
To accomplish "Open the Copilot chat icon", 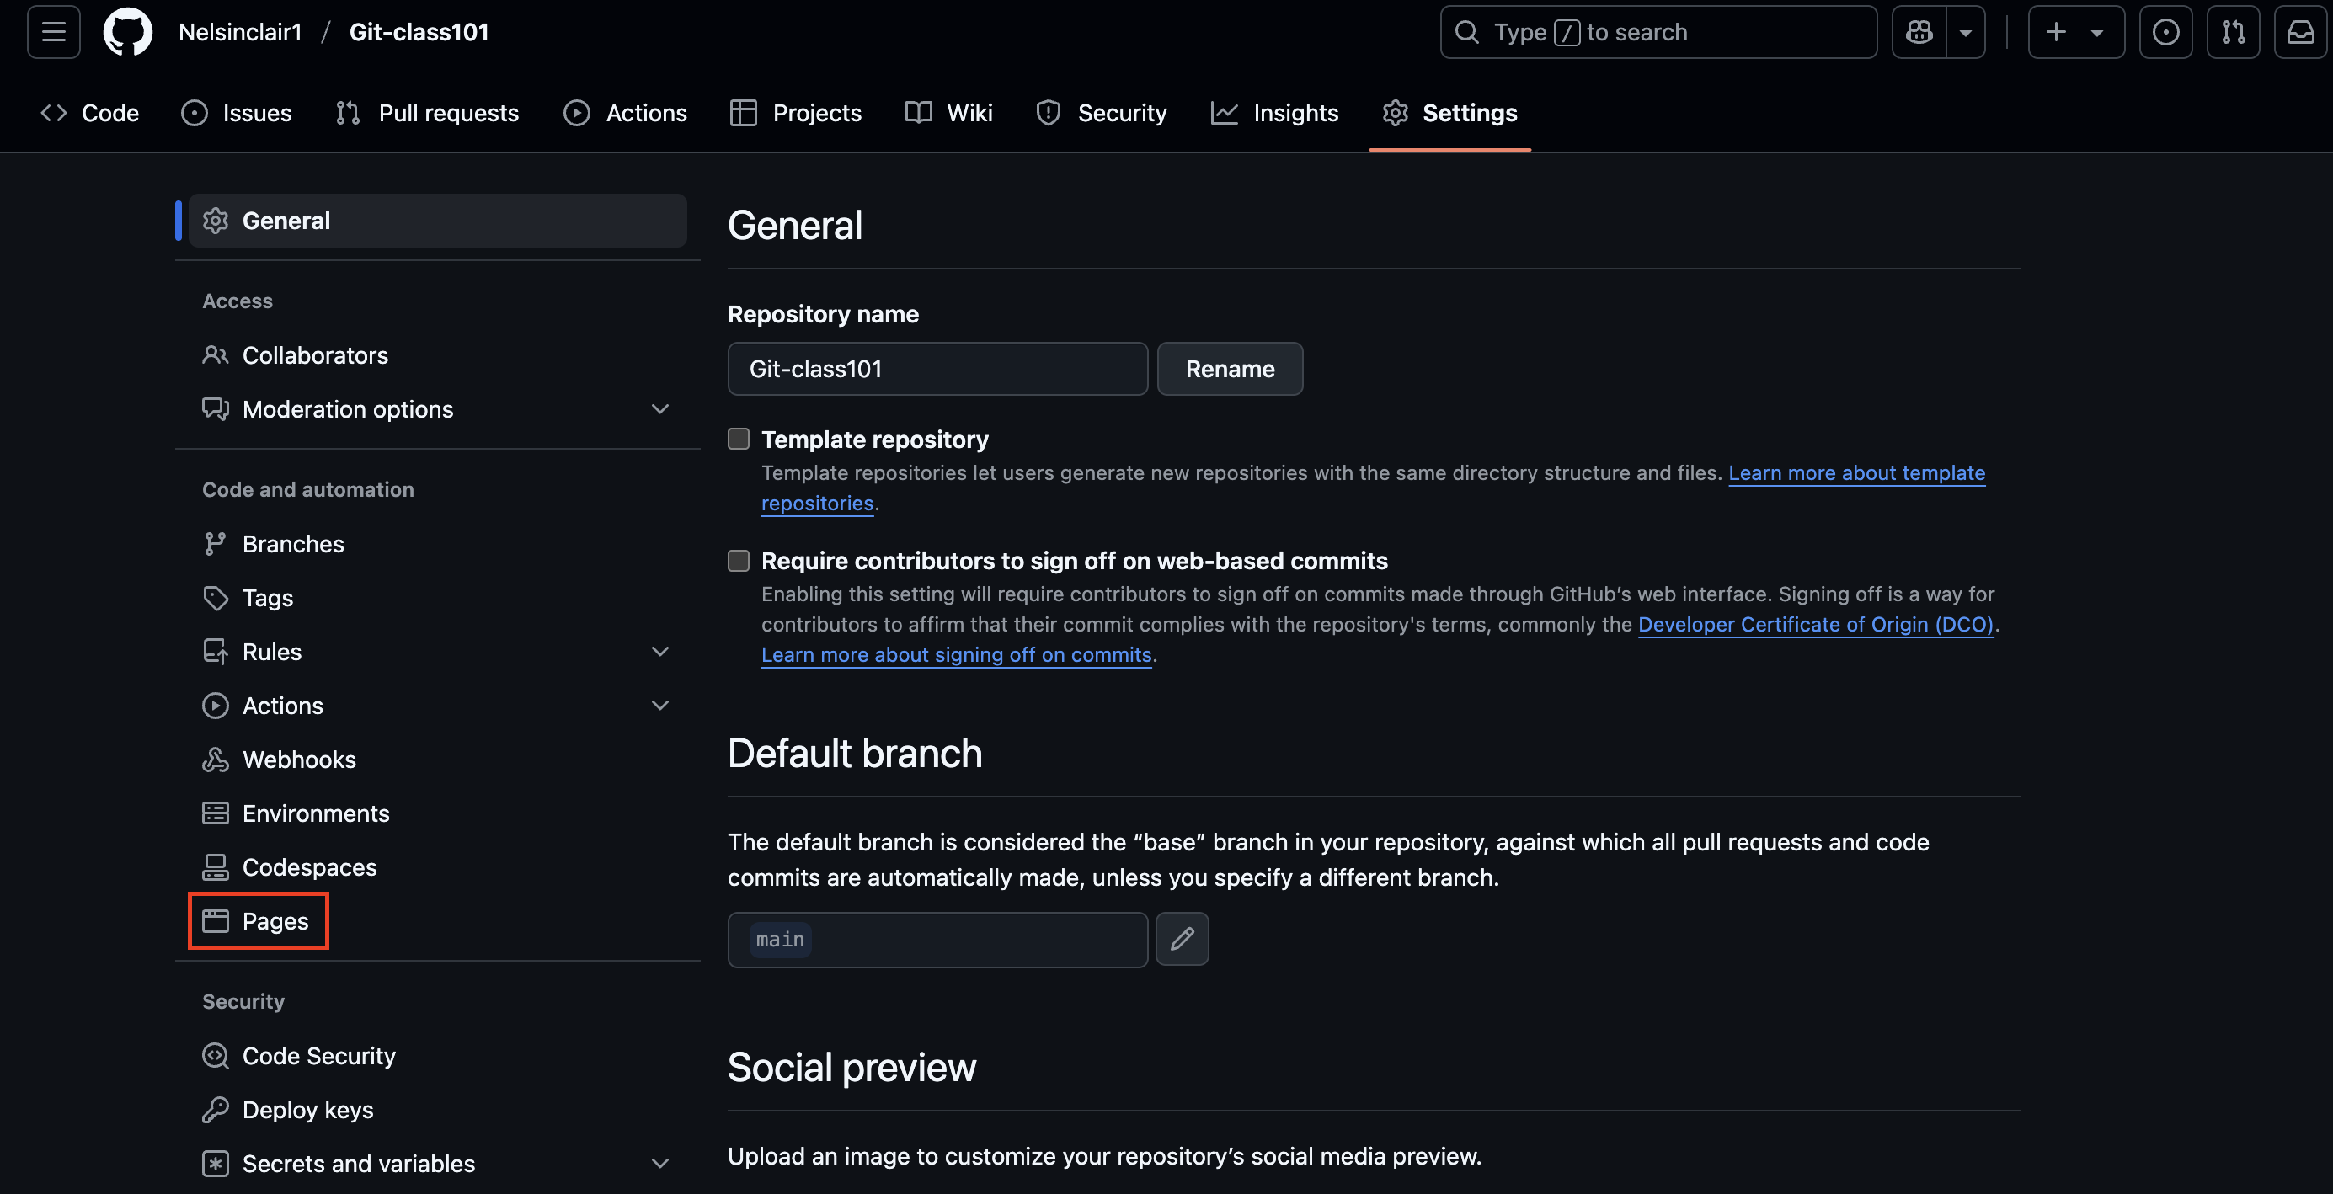I will (x=1919, y=33).
